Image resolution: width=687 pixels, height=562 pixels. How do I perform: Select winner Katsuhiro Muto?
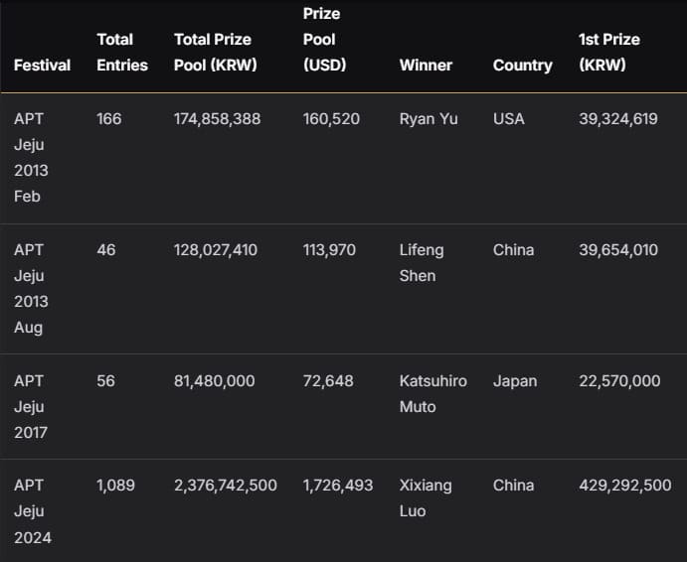click(x=432, y=394)
